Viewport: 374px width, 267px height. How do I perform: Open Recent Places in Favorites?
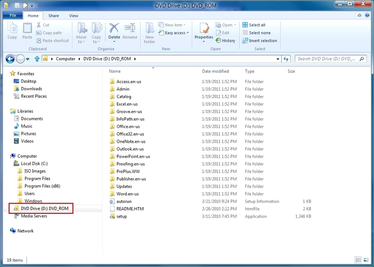coord(30,96)
